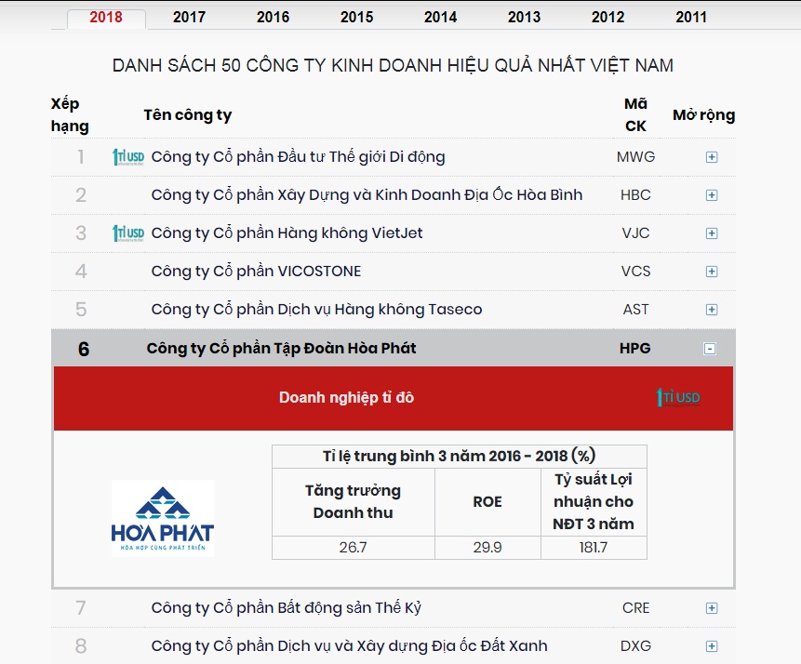
Task: Click the billion USD badge beside MWG company
Action: 128,157
